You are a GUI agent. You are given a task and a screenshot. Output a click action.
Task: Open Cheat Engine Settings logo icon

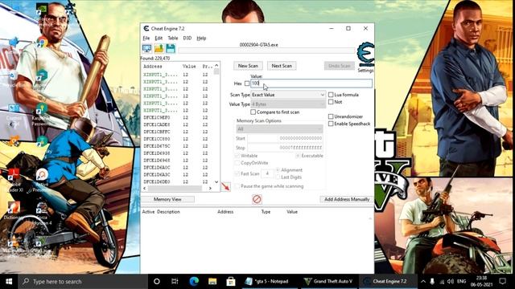tap(365, 55)
